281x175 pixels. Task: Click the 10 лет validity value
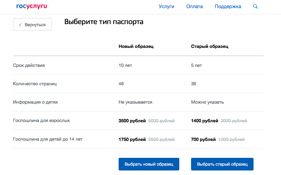(125, 65)
